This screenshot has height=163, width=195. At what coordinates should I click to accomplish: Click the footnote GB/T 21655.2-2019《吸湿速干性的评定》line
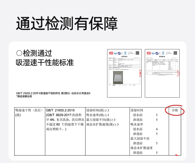pyautogui.click(x=53, y=93)
